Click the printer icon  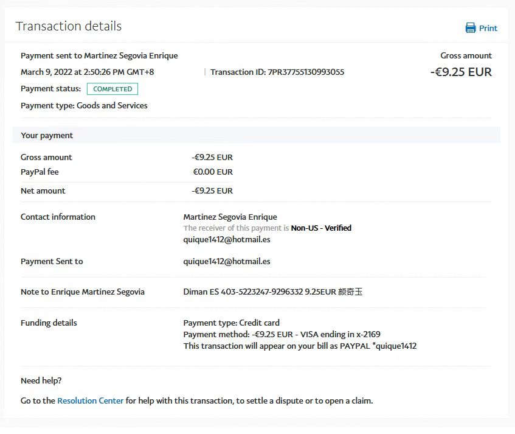pyautogui.click(x=470, y=28)
